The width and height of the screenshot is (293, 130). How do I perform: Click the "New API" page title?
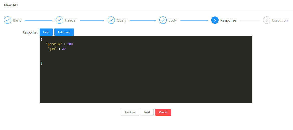pos(11,5)
